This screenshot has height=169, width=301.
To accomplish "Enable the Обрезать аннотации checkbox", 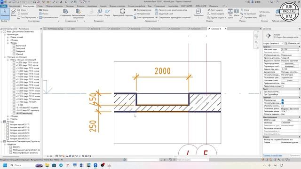I will point(282,106).
